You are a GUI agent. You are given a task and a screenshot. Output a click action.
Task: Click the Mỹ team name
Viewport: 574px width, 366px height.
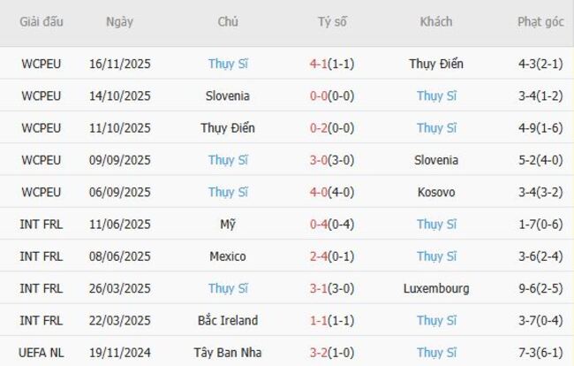click(228, 225)
